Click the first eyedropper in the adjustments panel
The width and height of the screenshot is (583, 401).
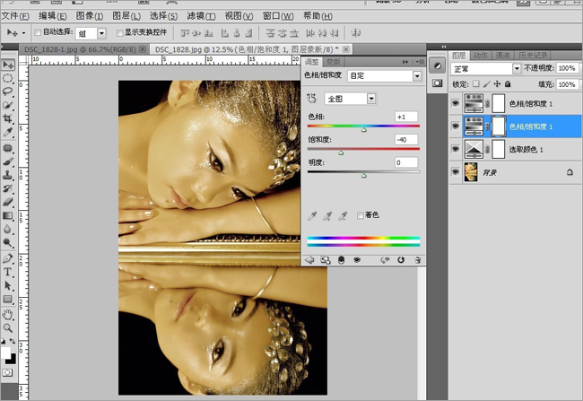click(312, 216)
